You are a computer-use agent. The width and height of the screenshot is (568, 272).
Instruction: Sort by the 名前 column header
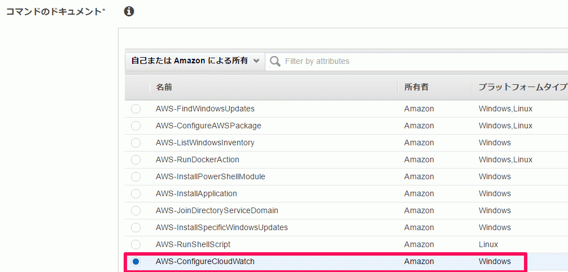(164, 88)
